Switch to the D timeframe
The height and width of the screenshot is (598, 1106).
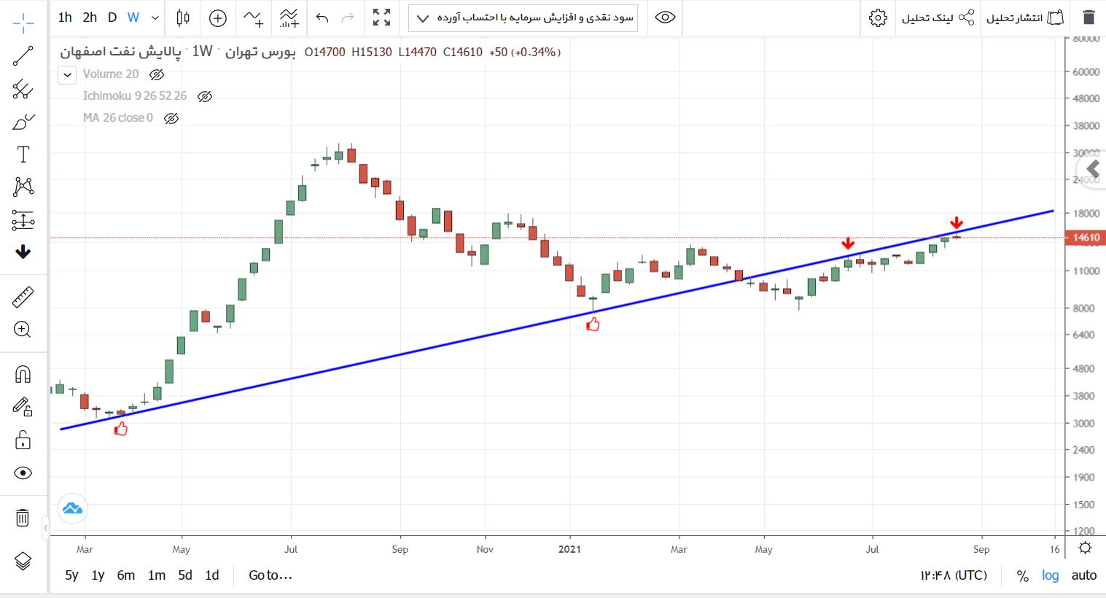coord(112,18)
